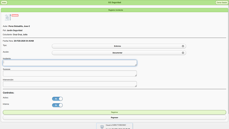This screenshot has height=129, width=229.
Task: Click the role text Jardin Seguridad
Action: pos(14,30)
